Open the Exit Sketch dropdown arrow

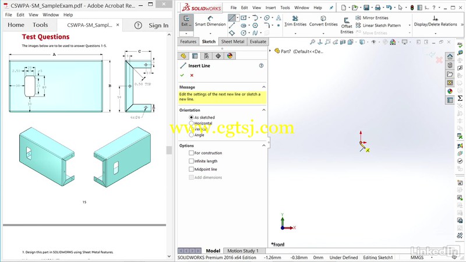pos(186,34)
